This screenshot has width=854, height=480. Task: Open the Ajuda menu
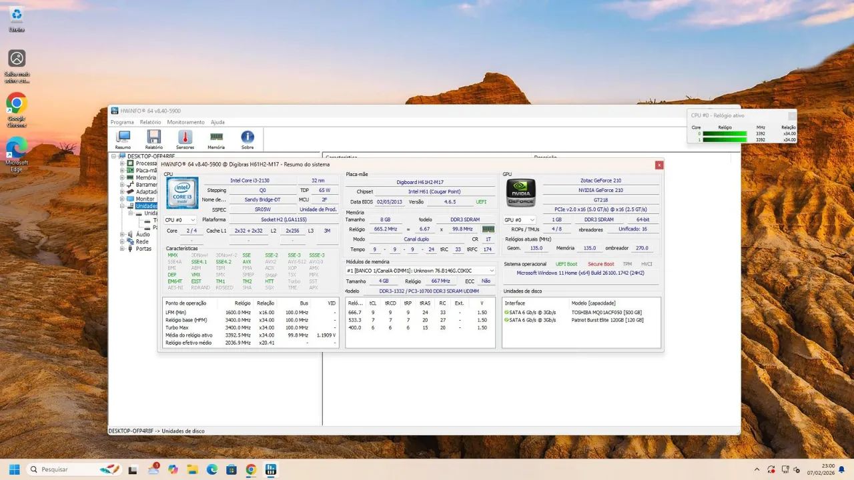click(x=218, y=122)
